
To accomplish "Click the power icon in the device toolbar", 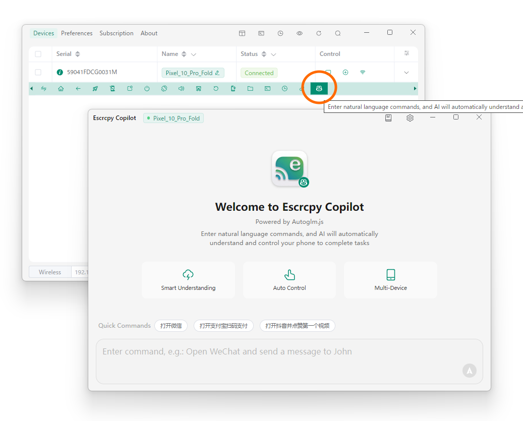I will pos(146,88).
